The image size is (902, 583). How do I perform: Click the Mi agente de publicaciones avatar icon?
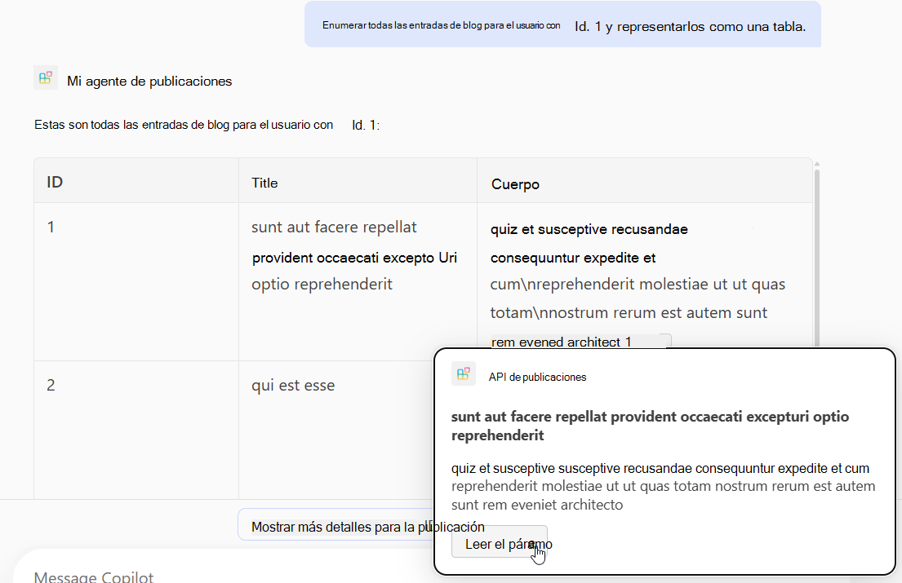click(x=45, y=77)
